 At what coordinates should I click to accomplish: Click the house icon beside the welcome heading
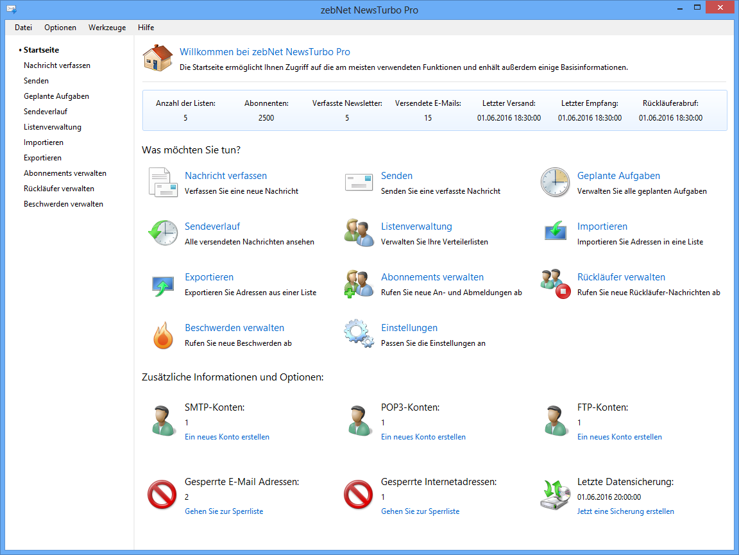point(158,58)
